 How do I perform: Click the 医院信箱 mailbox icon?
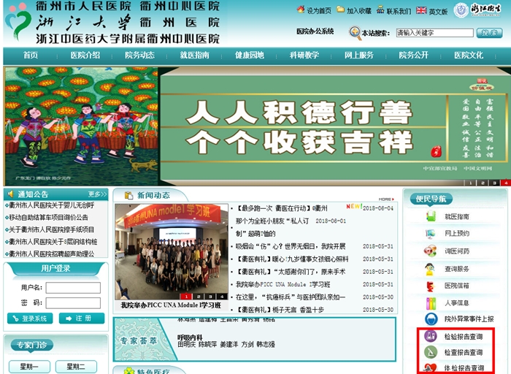431,286
